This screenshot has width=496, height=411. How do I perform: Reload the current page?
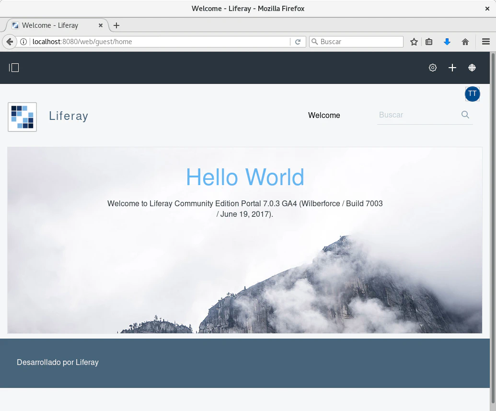(297, 42)
